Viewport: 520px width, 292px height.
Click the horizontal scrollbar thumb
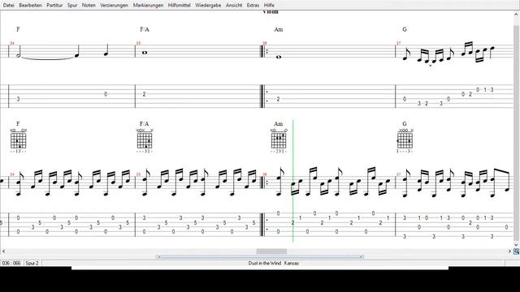point(271,251)
